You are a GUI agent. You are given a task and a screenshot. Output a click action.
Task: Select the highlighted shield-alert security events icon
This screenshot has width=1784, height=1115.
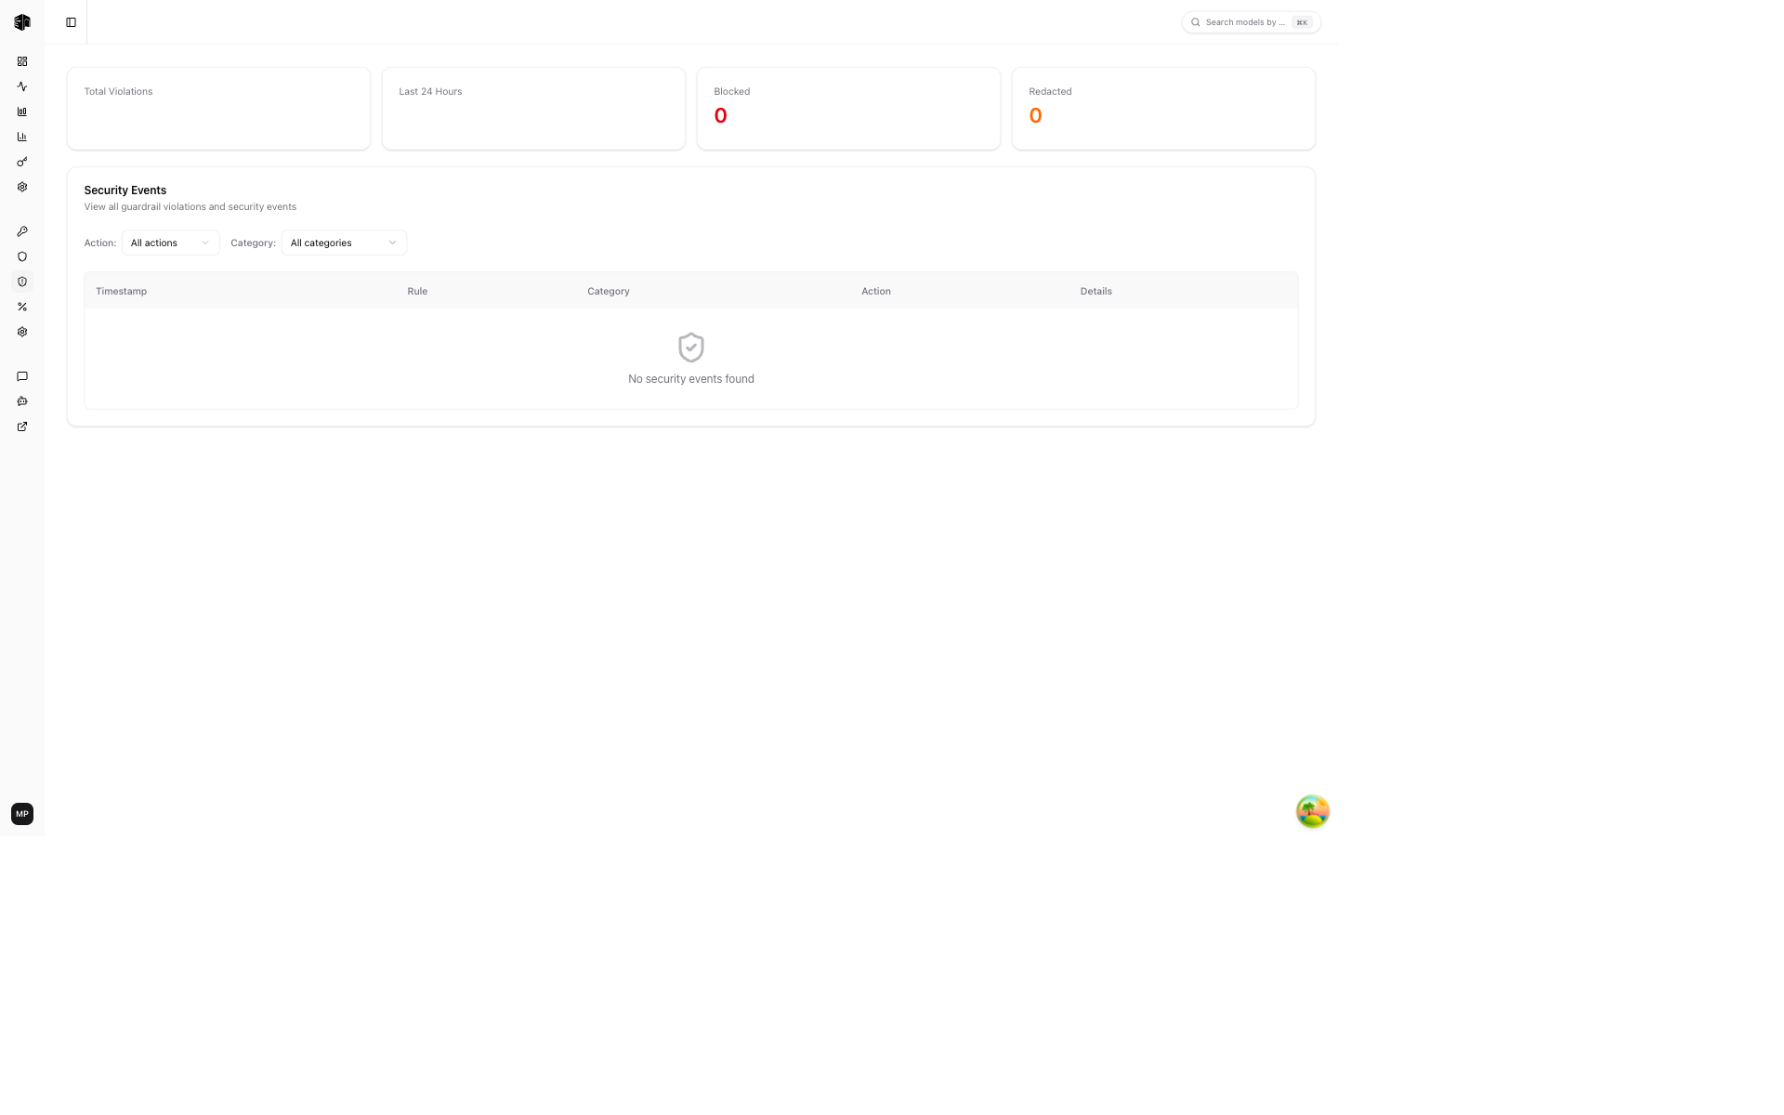pos(22,282)
